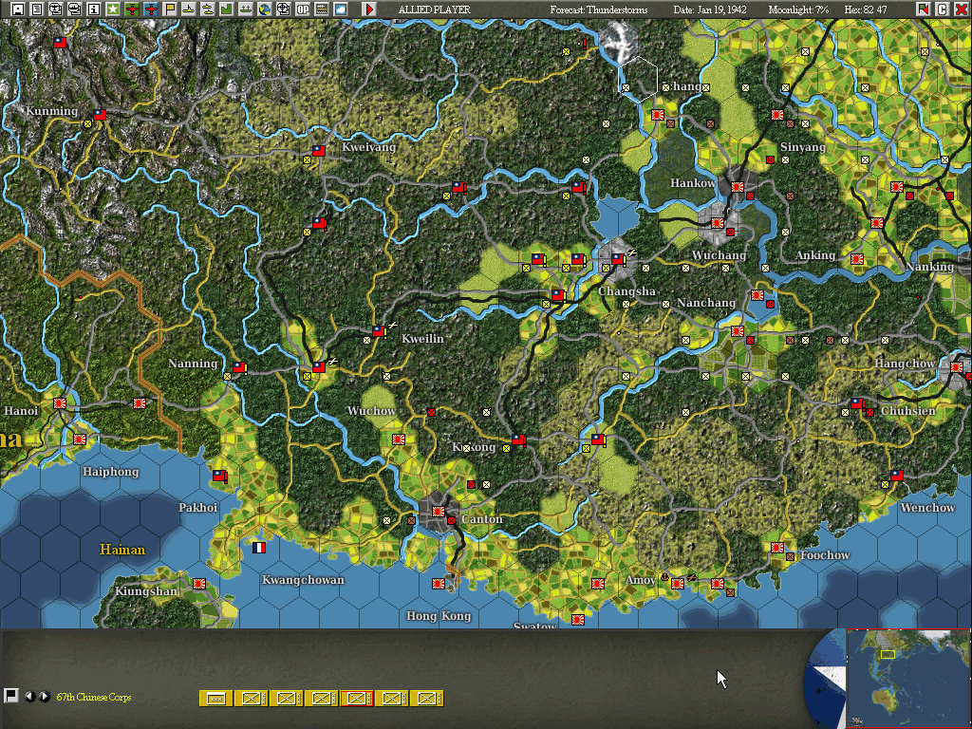Click the Japanese flag at Sinyang
The width and height of the screenshot is (972, 729).
[776, 115]
